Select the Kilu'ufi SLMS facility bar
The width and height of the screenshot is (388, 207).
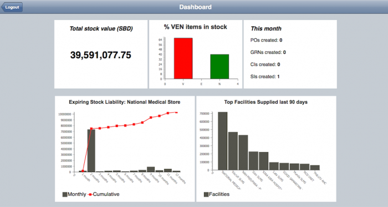click(x=233, y=151)
